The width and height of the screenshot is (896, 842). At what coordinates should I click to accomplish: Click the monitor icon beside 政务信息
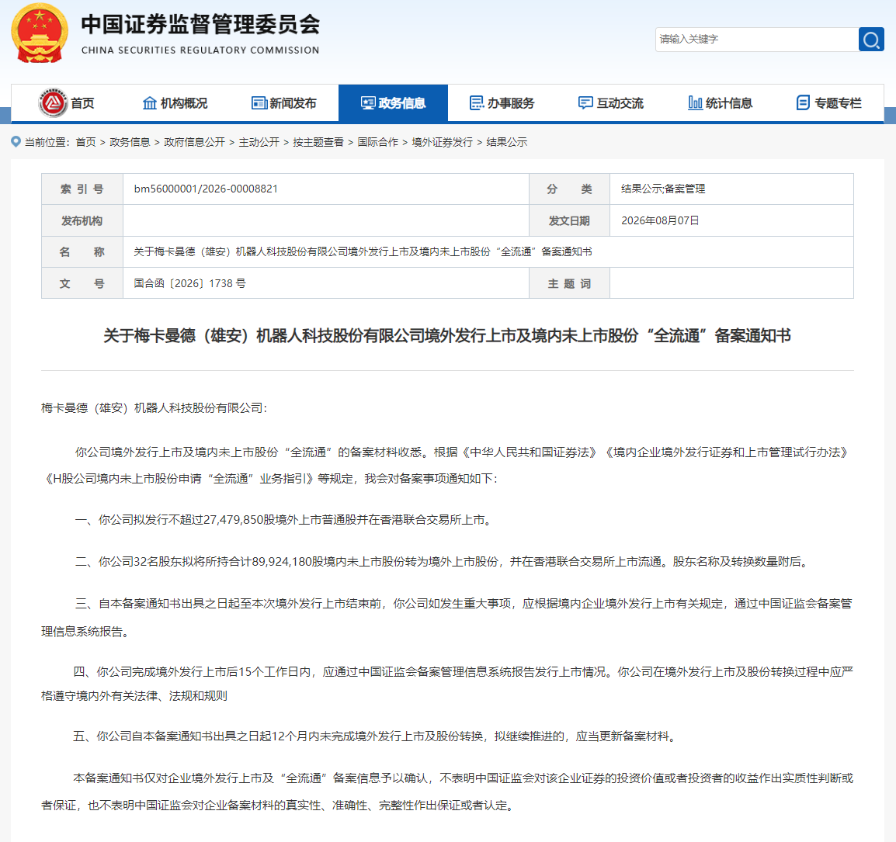(368, 102)
